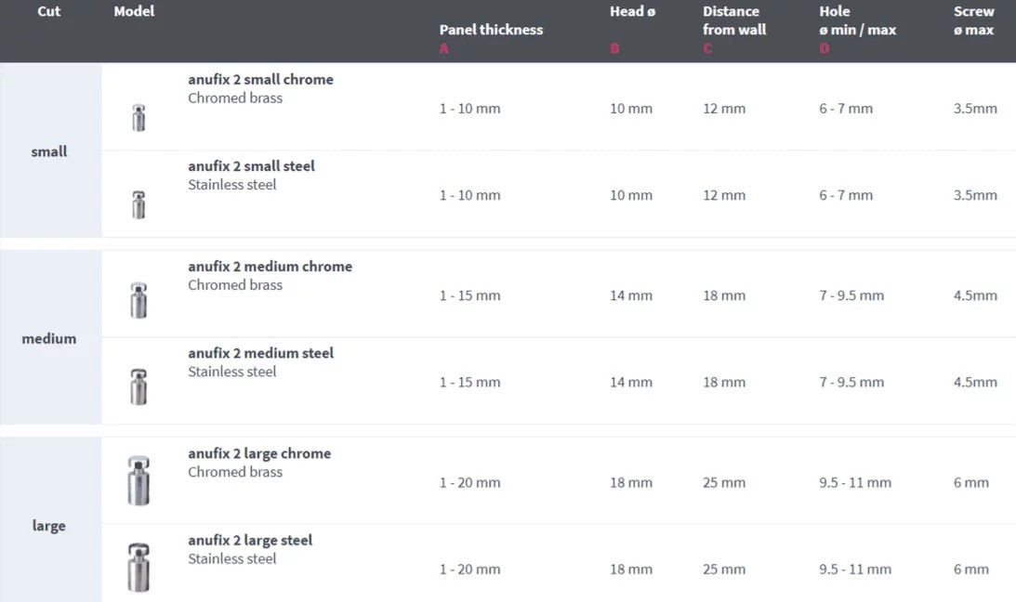Open the anufix 2 large chrome product image

pyautogui.click(x=139, y=480)
